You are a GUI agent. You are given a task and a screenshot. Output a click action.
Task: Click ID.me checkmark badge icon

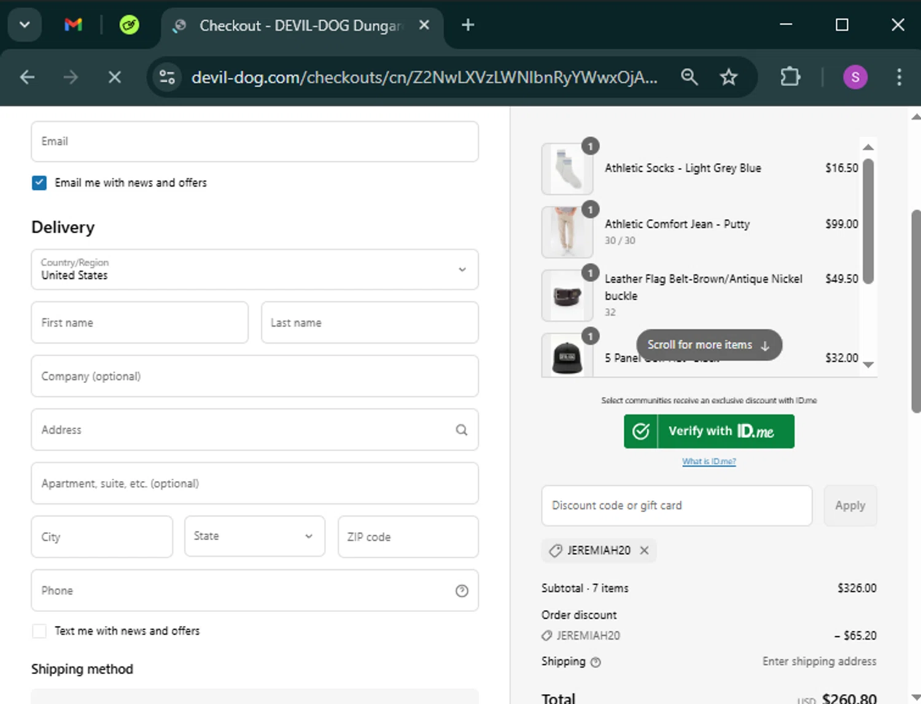(641, 431)
